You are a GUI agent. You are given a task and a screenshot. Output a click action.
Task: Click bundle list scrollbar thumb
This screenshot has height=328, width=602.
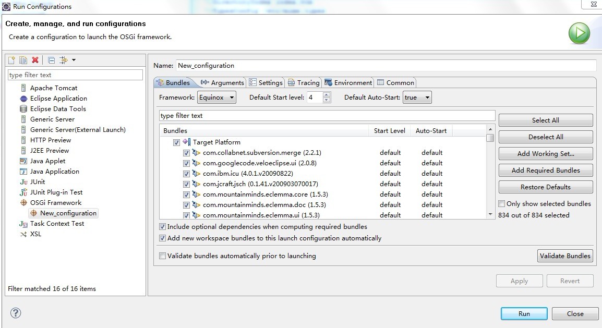[490, 138]
